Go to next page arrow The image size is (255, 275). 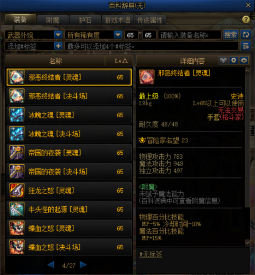pyautogui.click(x=83, y=265)
